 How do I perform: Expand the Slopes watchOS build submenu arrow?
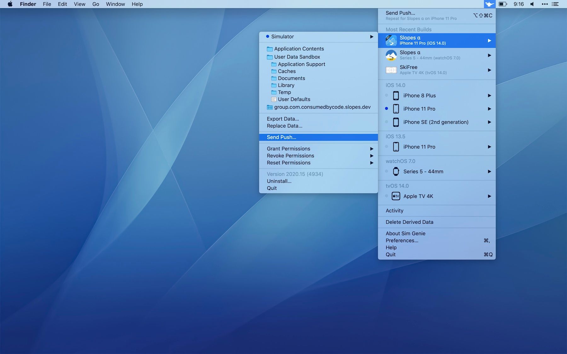tap(489, 55)
